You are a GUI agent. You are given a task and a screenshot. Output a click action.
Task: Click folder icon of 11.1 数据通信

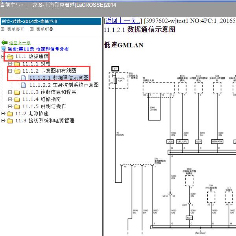pyautogui.click(x=10, y=57)
